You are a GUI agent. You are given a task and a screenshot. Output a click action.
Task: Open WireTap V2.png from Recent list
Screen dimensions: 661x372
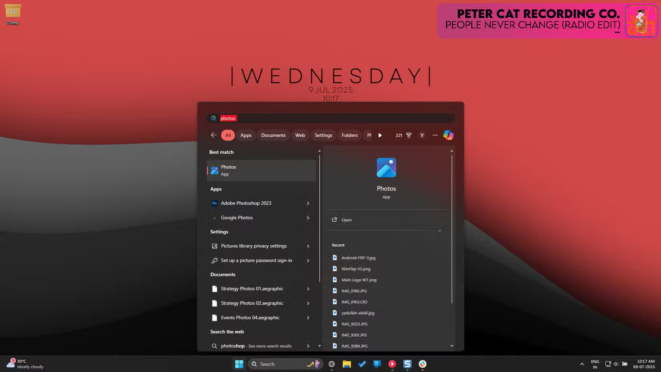tap(355, 269)
